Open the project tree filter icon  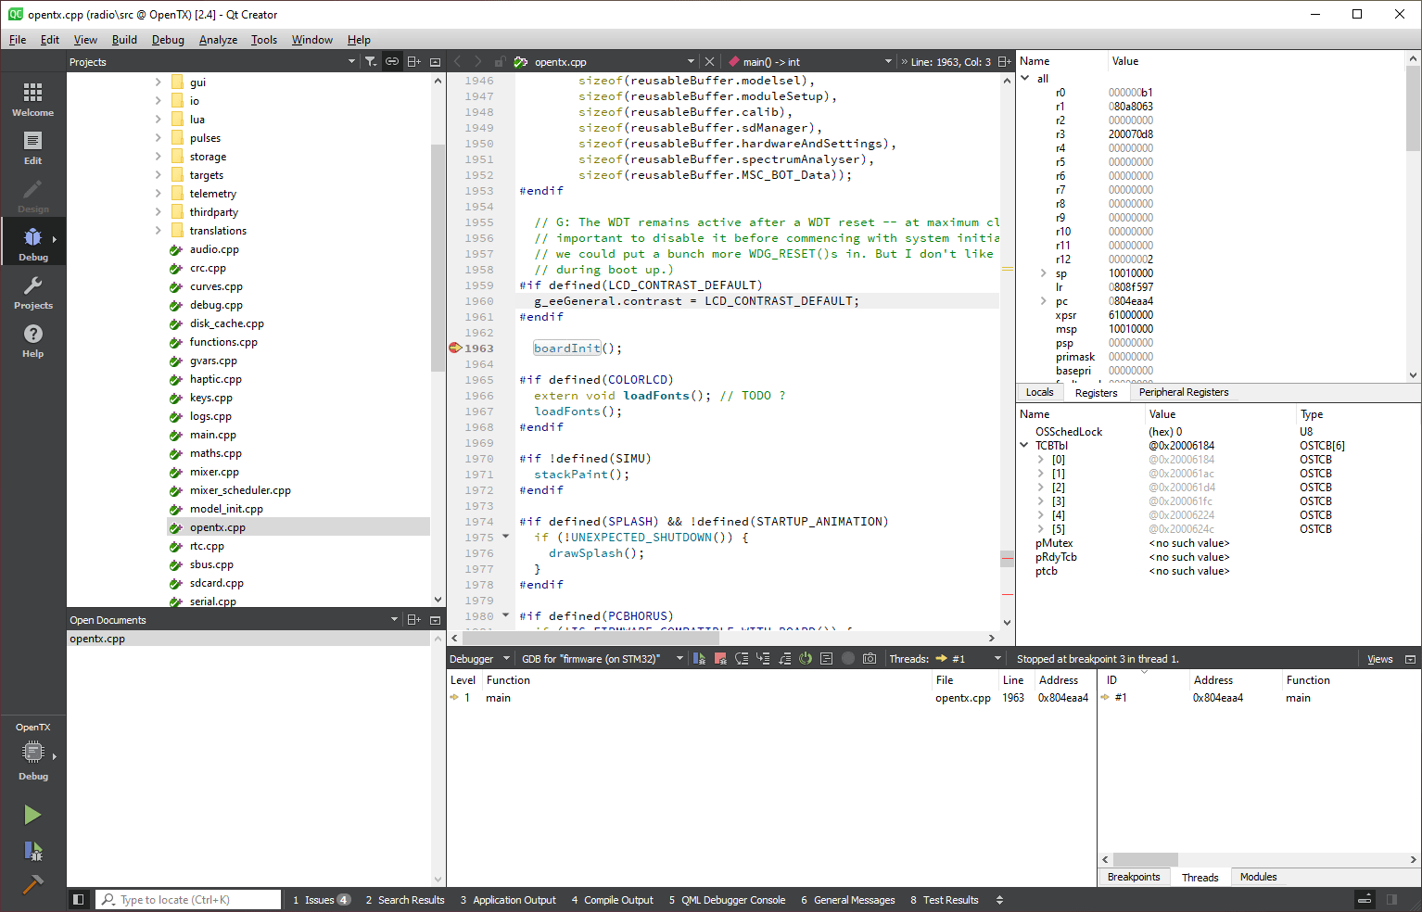point(371,61)
